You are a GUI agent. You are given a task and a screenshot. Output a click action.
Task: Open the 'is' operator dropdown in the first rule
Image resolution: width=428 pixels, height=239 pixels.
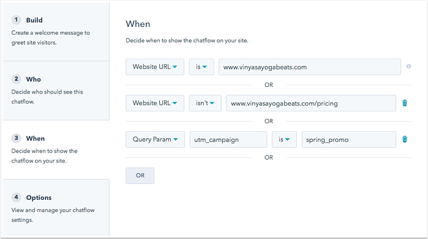pyautogui.click(x=201, y=67)
